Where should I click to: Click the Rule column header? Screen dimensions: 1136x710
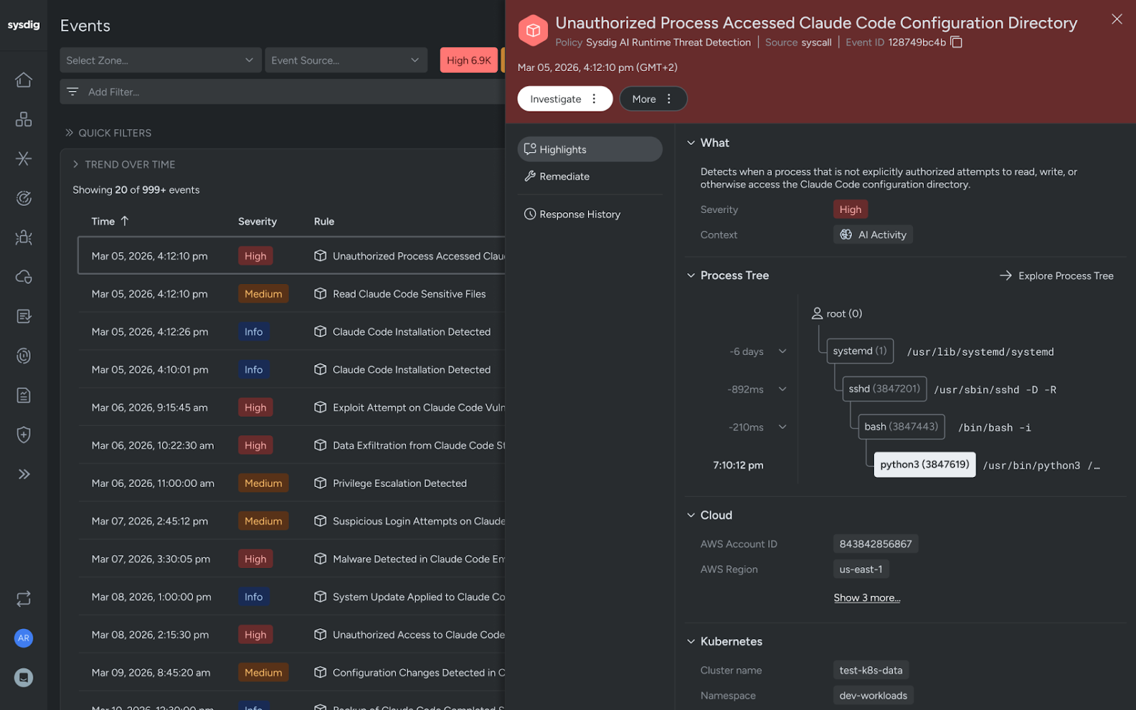point(324,222)
